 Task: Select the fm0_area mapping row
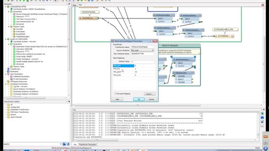(x=134, y=75)
